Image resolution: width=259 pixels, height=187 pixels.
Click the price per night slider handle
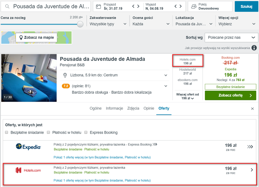[x=80, y=24]
